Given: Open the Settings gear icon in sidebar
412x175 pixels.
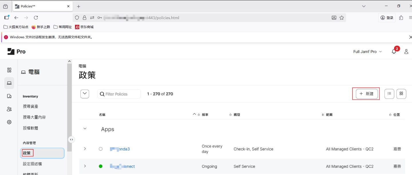Looking at the screenshot, I should (x=9, y=122).
